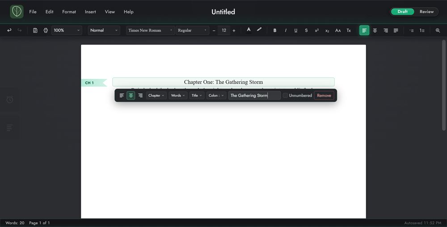
Task: Toggle strikethrough formatting
Action: coord(306,30)
